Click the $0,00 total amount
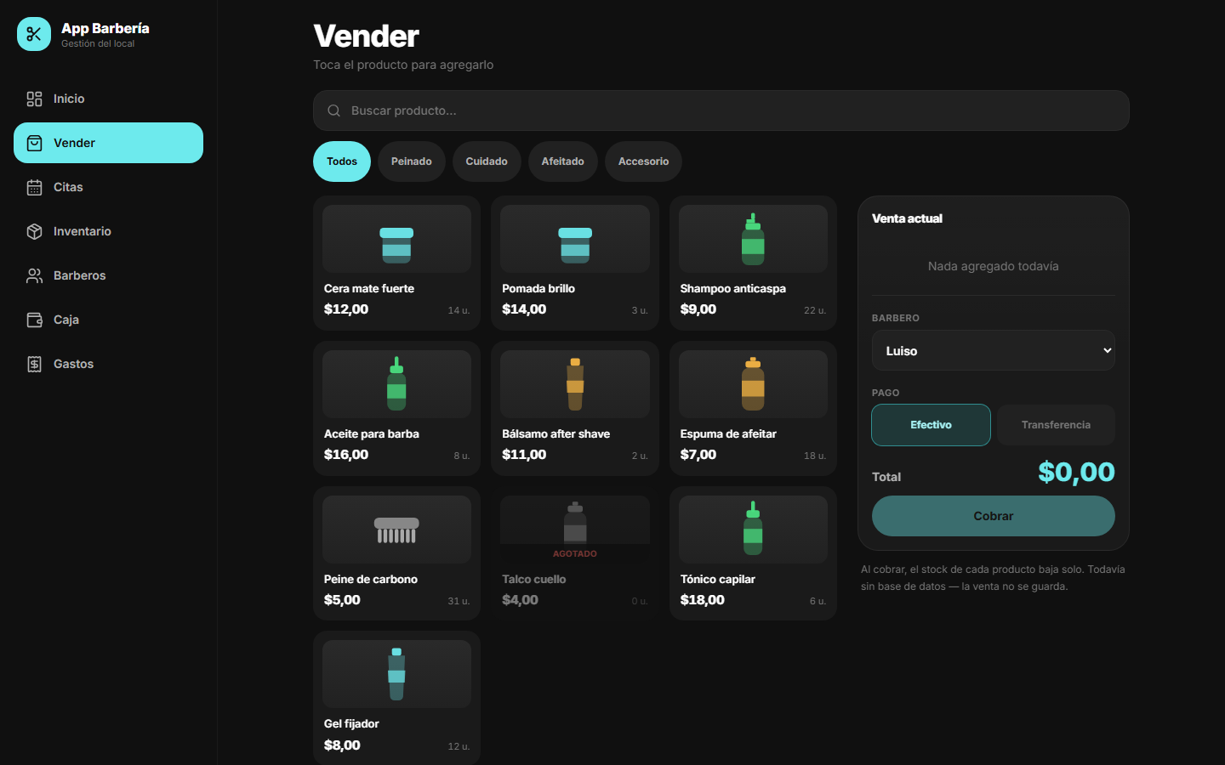This screenshot has height=765, width=1225. [x=1076, y=472]
